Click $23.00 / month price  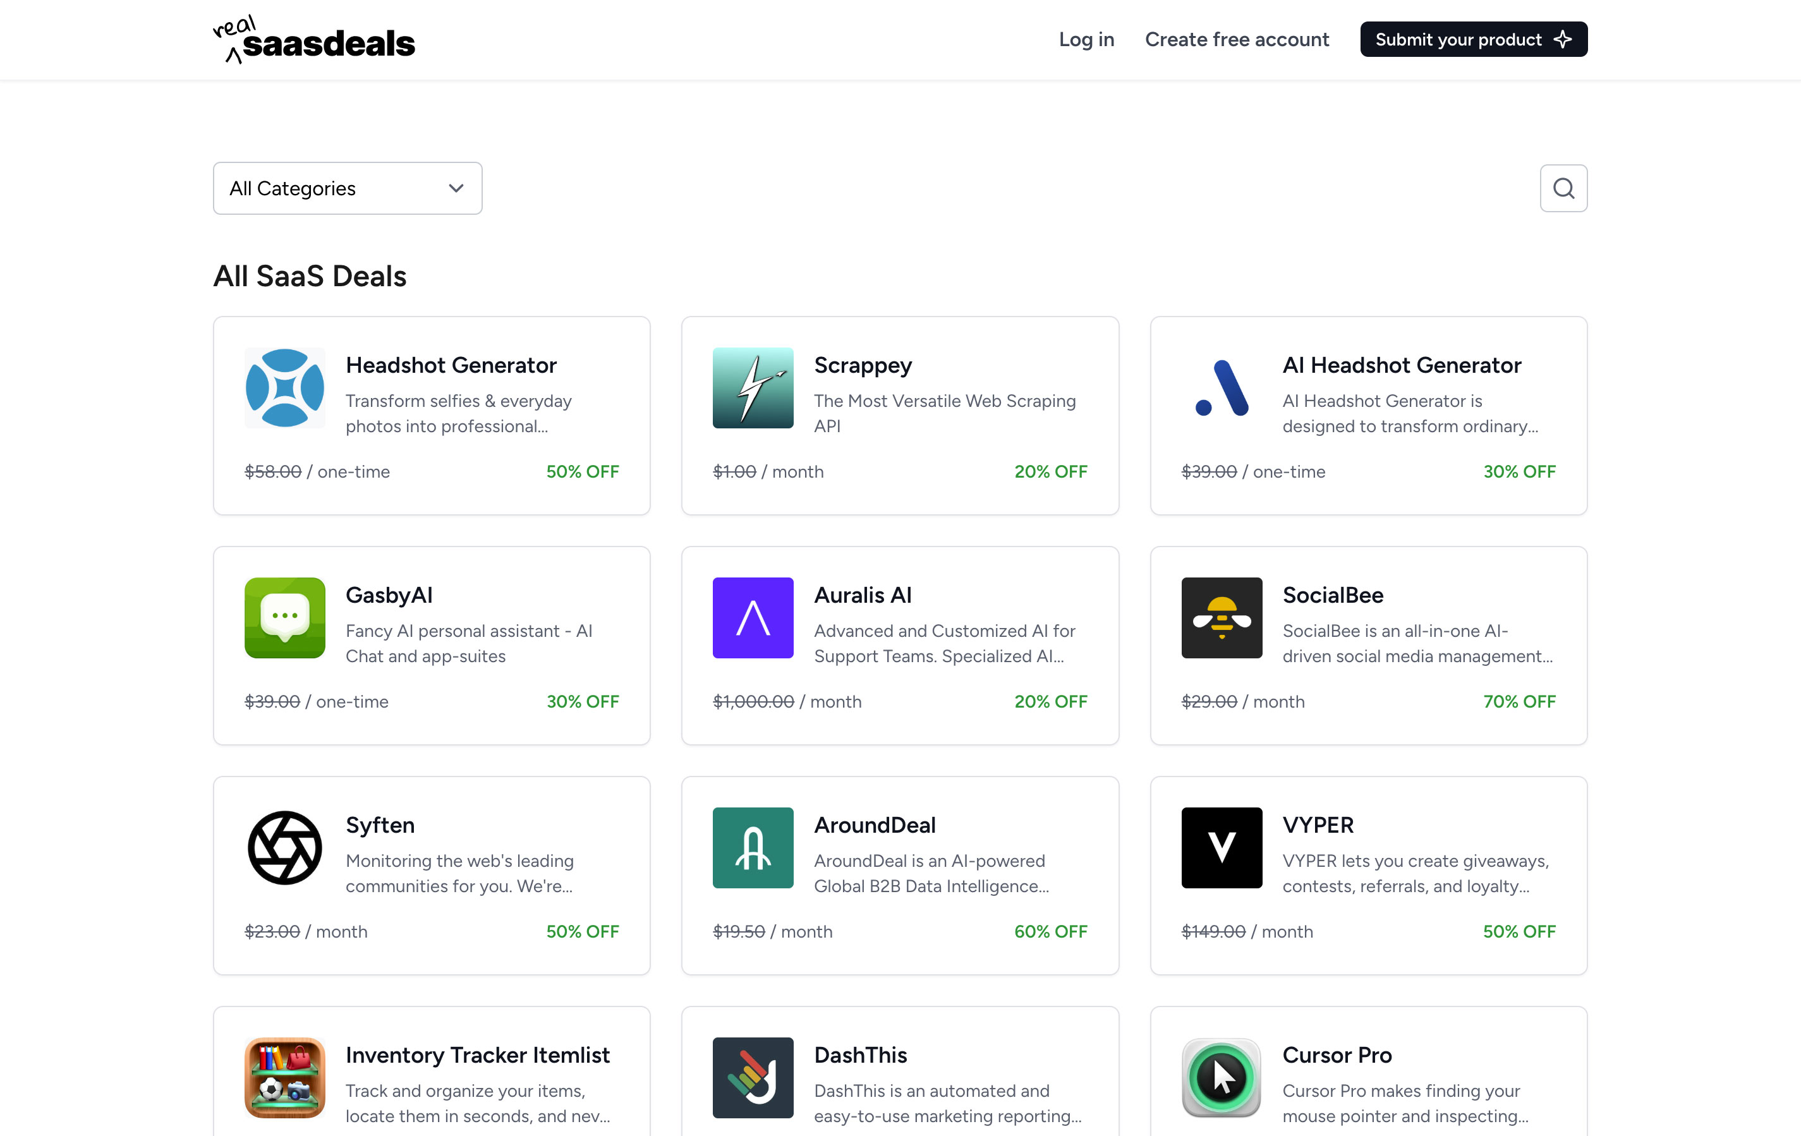tap(306, 932)
